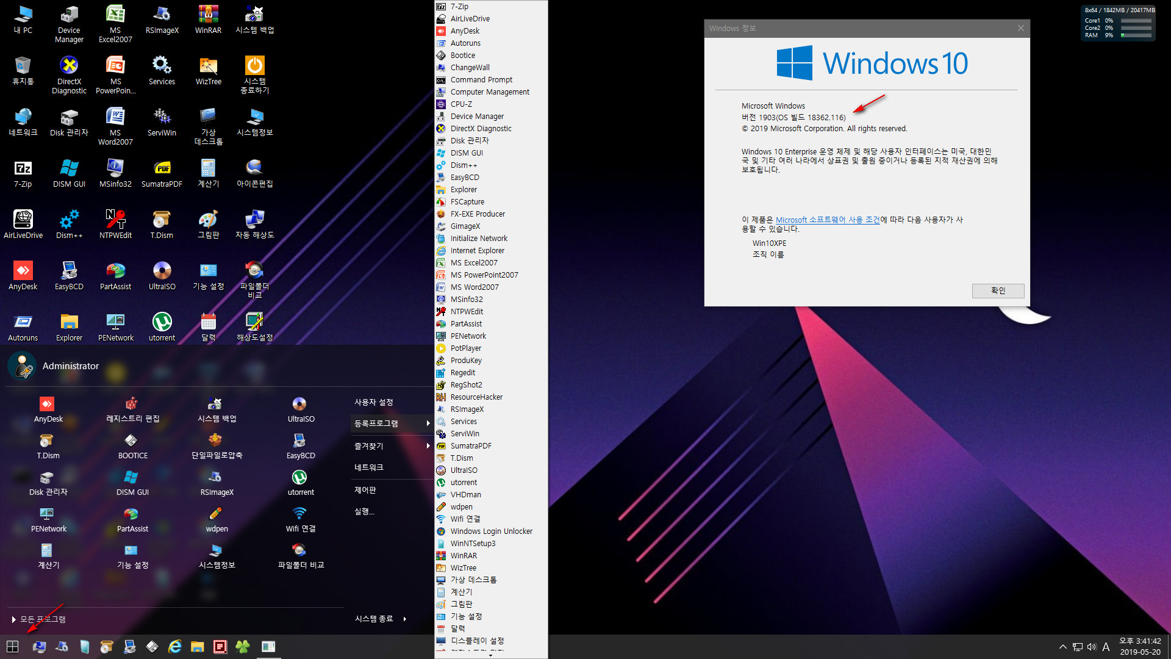The height and width of the screenshot is (659, 1171).
Task: Click the Internet Explorer taskbar icon
Action: click(175, 647)
